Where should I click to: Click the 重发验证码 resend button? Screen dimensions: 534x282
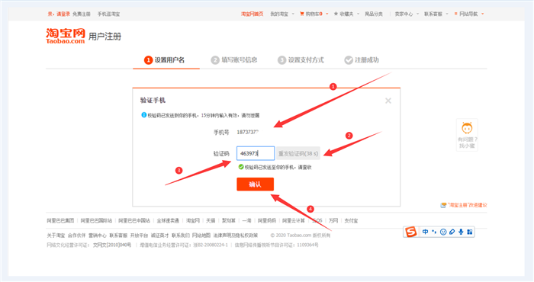point(298,153)
